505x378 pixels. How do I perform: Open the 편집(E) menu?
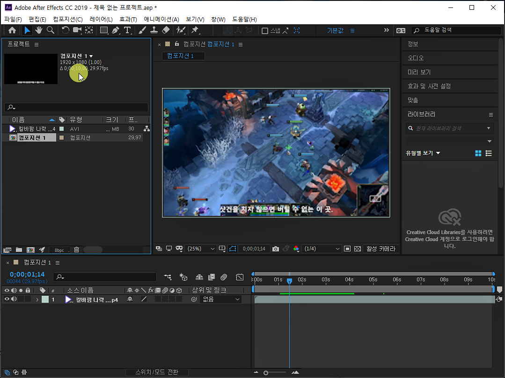[37, 19]
